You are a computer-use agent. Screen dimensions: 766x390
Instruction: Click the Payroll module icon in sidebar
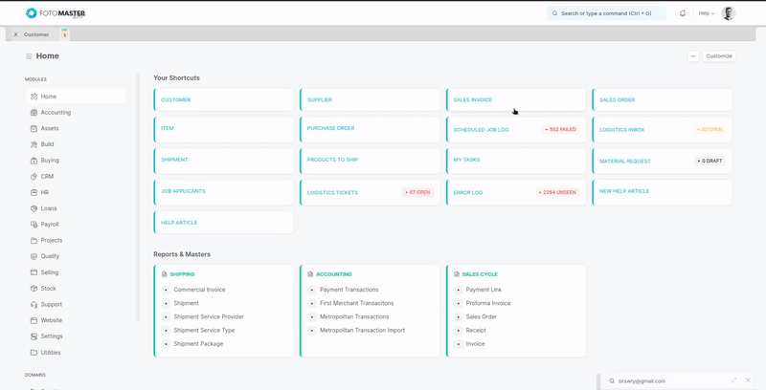[34, 225]
